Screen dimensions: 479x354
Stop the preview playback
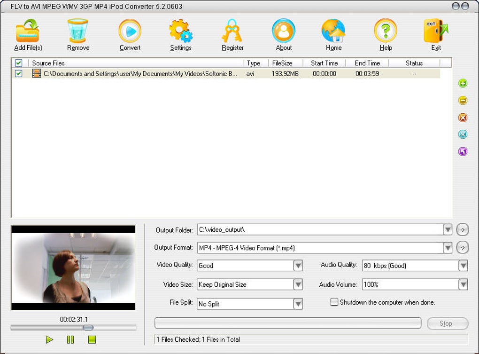click(x=92, y=339)
